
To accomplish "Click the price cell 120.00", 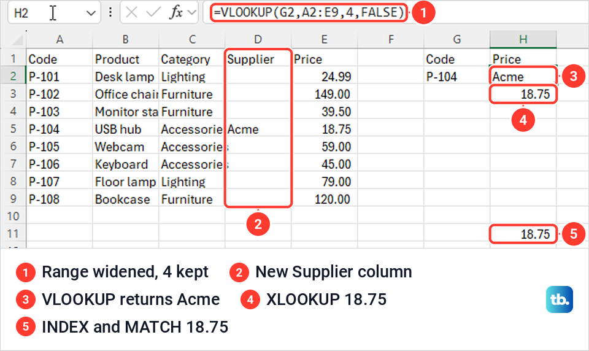I will 324,199.
